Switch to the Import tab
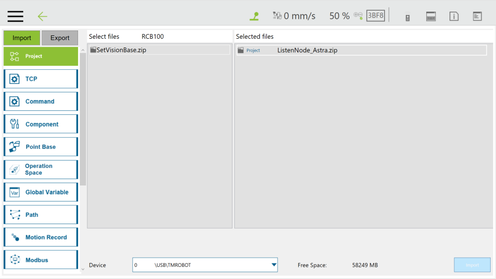The image size is (496, 279). [x=22, y=38]
